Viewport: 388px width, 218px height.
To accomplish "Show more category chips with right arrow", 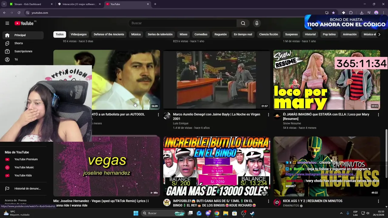I will click(x=379, y=35).
